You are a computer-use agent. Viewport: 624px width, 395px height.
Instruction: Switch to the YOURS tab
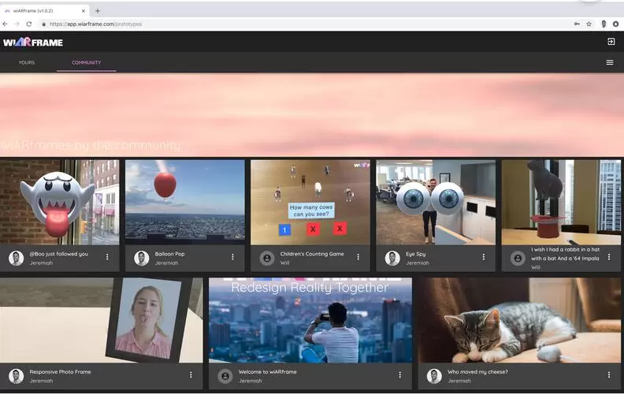tap(27, 62)
